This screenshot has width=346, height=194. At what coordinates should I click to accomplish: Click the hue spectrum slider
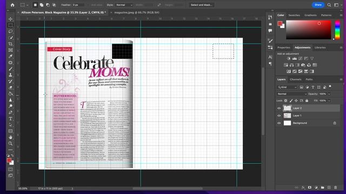[337, 30]
